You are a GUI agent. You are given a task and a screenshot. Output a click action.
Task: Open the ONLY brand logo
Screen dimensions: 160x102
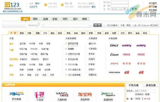pyautogui.click(x=114, y=46)
